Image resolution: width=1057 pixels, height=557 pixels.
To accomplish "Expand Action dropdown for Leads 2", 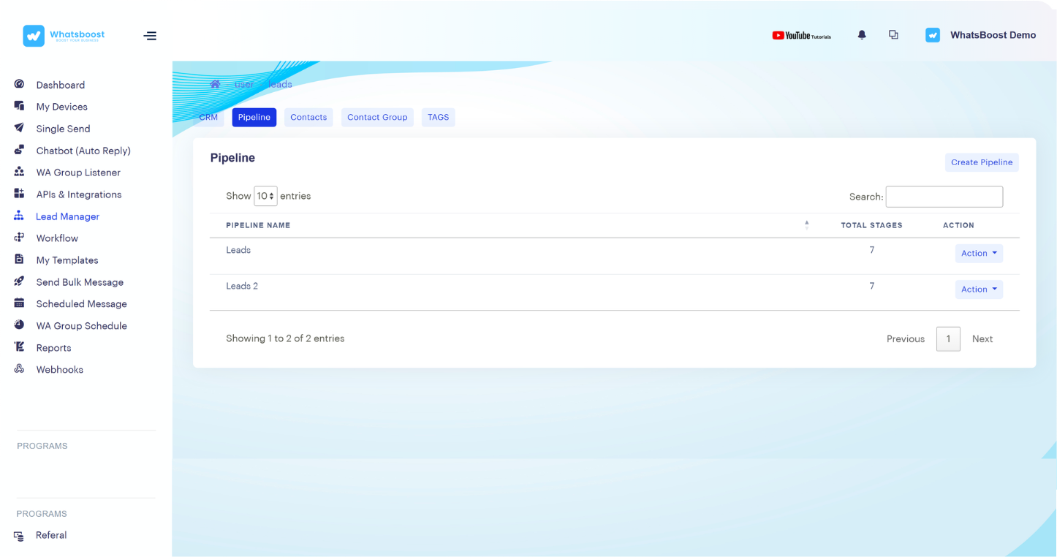I will click(979, 289).
